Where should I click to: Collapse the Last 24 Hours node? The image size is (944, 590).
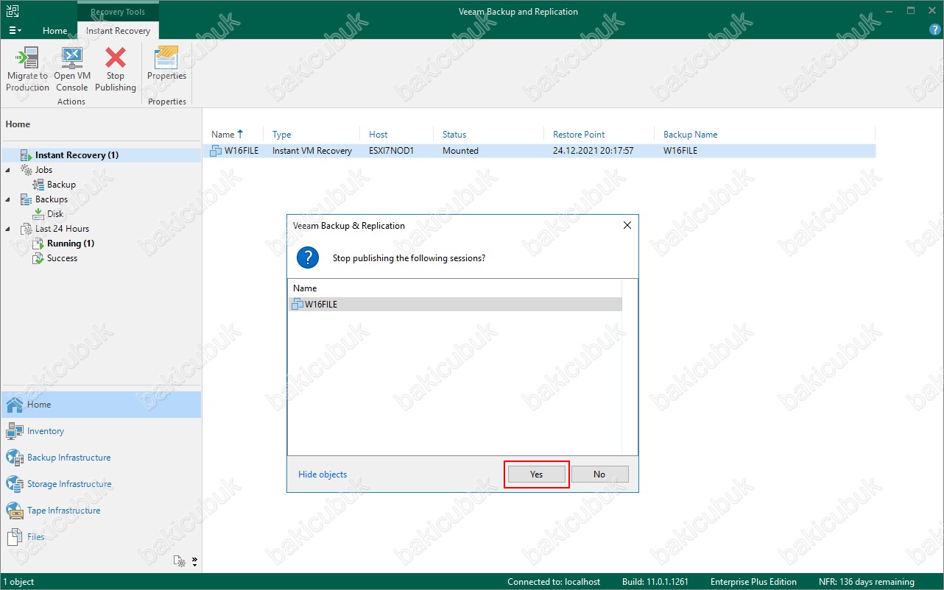point(8,229)
